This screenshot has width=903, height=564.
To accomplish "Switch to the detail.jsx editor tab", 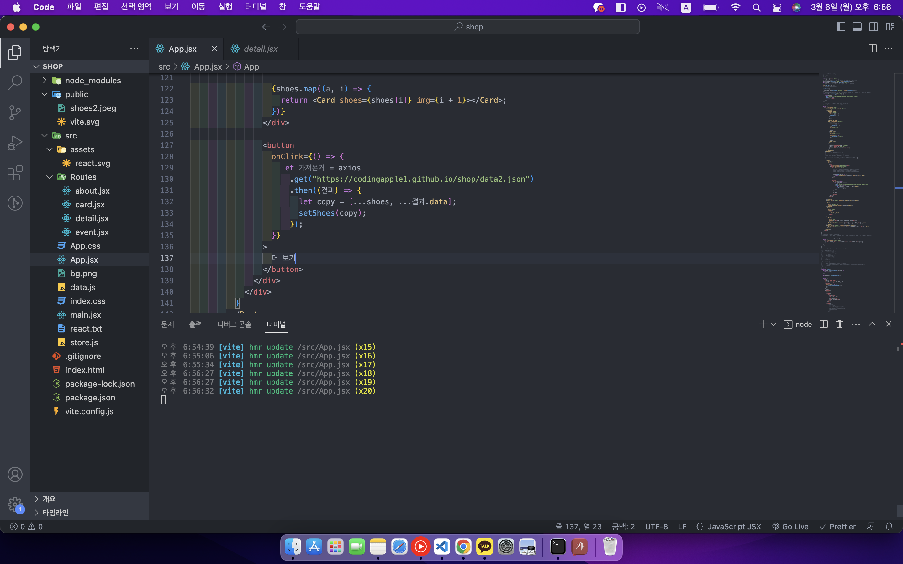I will (261, 49).
